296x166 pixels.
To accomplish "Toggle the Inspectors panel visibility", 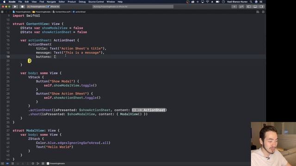I will (261, 6).
